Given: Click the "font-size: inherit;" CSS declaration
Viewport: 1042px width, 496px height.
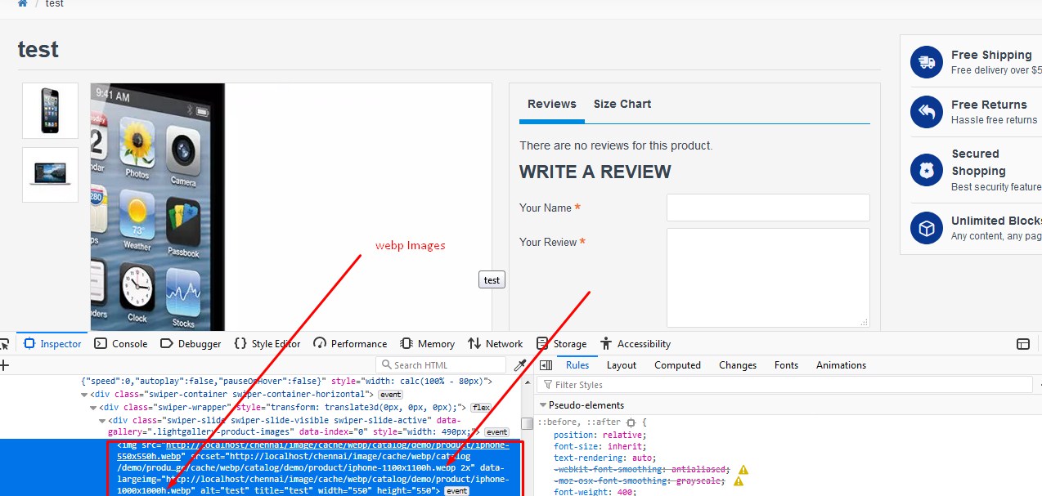Looking at the screenshot, I should [x=600, y=446].
